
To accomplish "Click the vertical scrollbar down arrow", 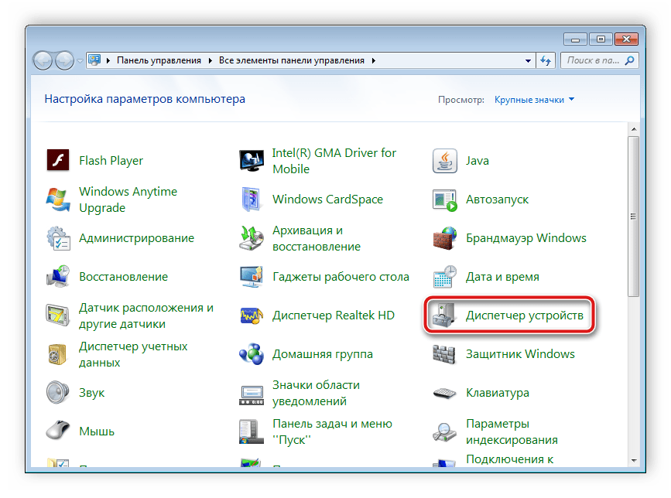I will click(634, 463).
